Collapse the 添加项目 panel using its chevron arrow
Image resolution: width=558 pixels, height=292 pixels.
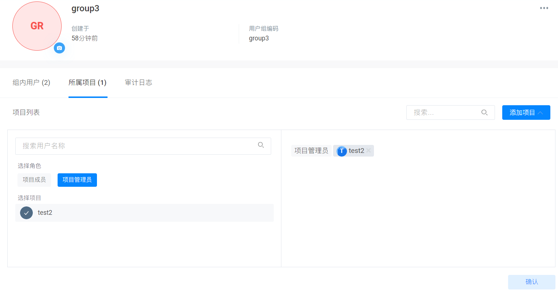(541, 113)
